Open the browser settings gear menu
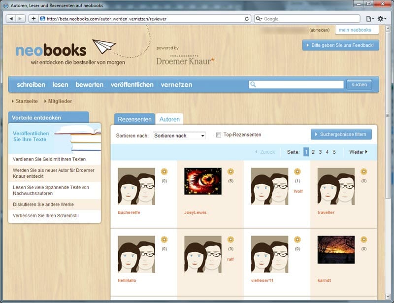 383,19
